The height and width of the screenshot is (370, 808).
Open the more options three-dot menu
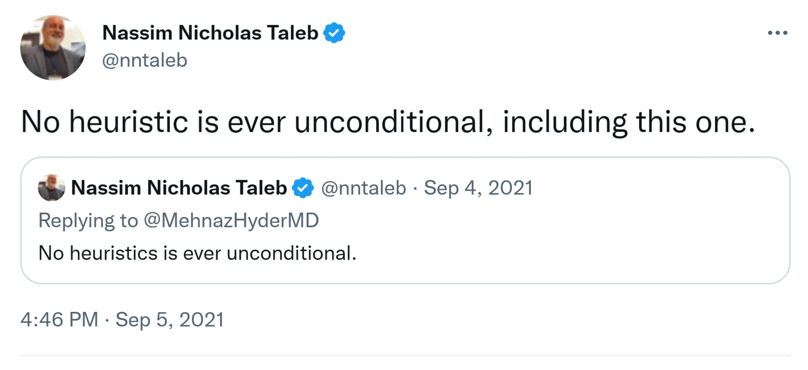[777, 33]
